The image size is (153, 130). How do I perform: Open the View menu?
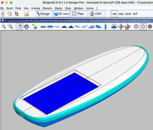[26, 8]
